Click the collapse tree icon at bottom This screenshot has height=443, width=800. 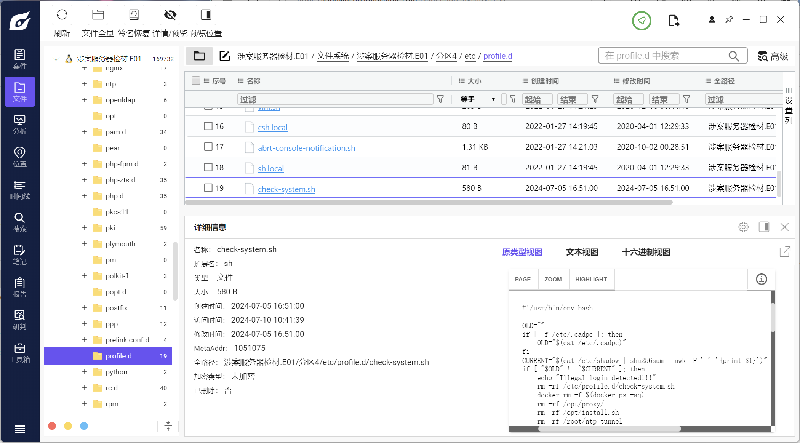[168, 425]
